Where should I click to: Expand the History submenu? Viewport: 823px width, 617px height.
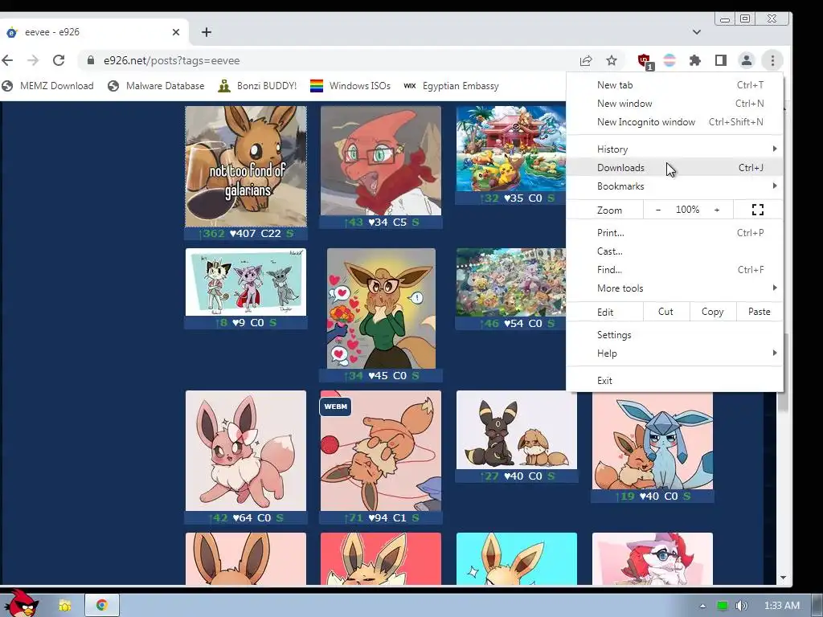674,149
